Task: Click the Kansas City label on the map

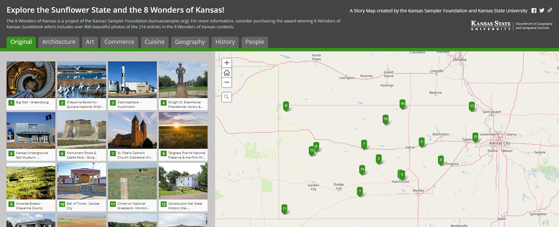Action: (x=500, y=143)
